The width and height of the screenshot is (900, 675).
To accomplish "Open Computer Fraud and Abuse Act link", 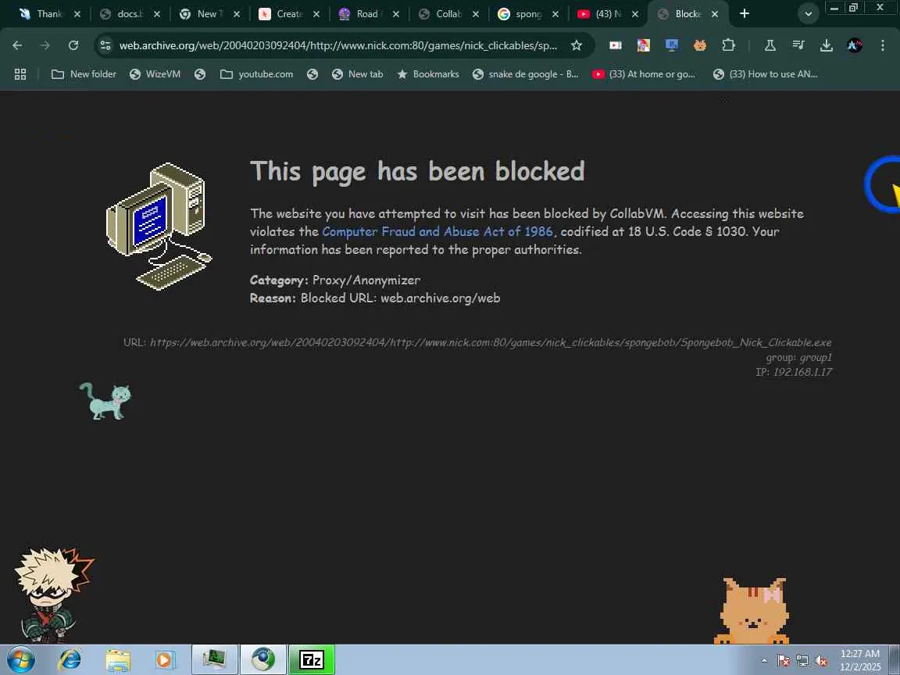I will click(x=437, y=231).
